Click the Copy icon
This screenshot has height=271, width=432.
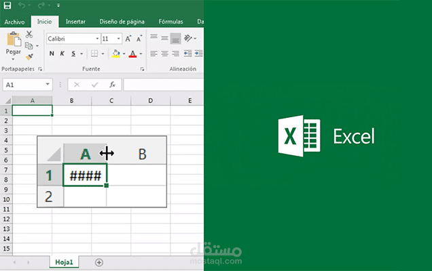point(29,45)
